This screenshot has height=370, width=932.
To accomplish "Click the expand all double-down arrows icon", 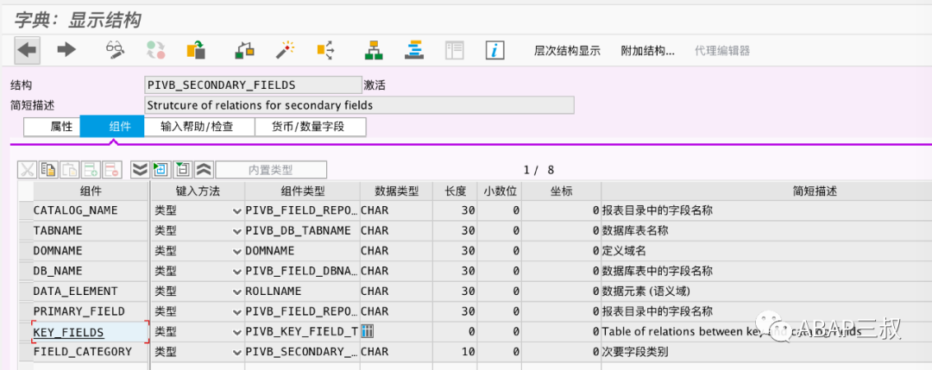I will pyautogui.click(x=140, y=170).
